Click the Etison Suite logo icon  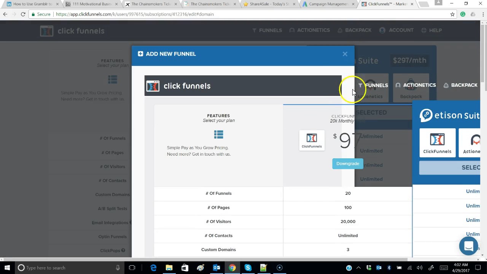pyautogui.click(x=426, y=115)
